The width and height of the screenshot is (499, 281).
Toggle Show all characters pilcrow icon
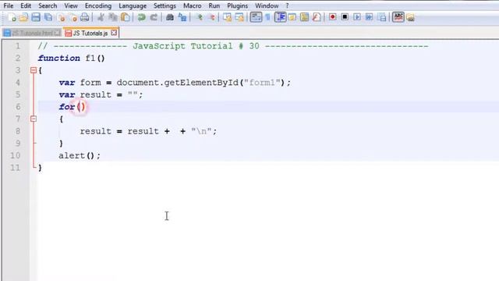point(267,17)
